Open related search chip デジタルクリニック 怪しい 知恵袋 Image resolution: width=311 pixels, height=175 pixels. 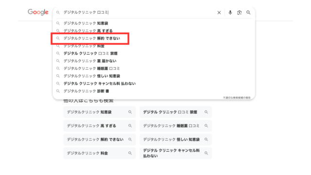pos(176,140)
